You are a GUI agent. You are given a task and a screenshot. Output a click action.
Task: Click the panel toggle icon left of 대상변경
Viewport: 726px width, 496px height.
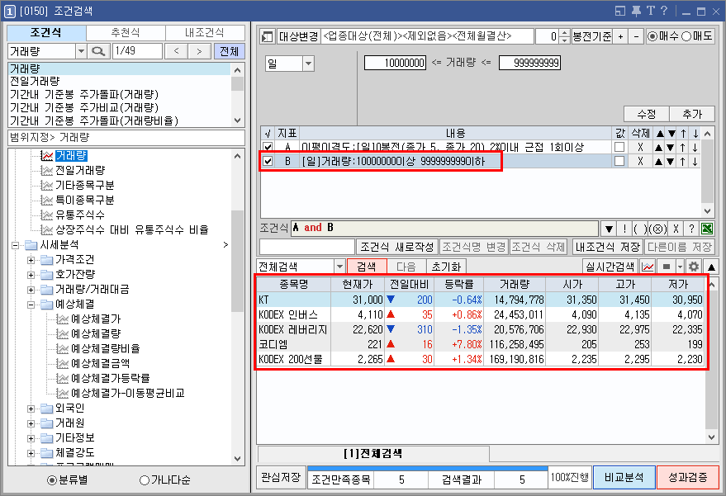coord(267,36)
